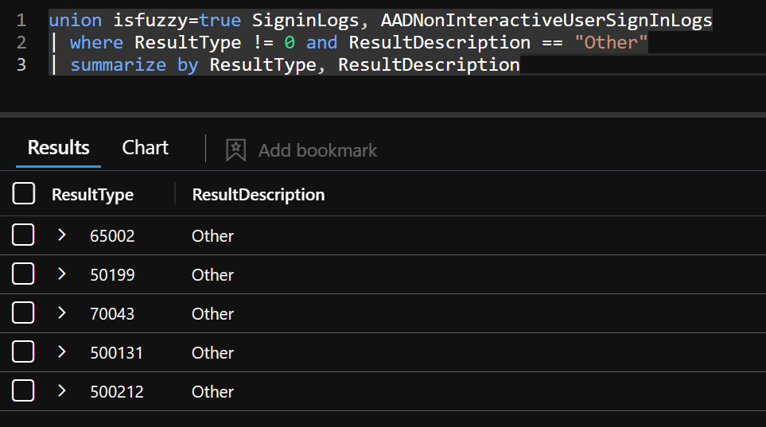Click 'Other' description in 70043 row
The width and height of the screenshot is (766, 427).
coord(212,314)
